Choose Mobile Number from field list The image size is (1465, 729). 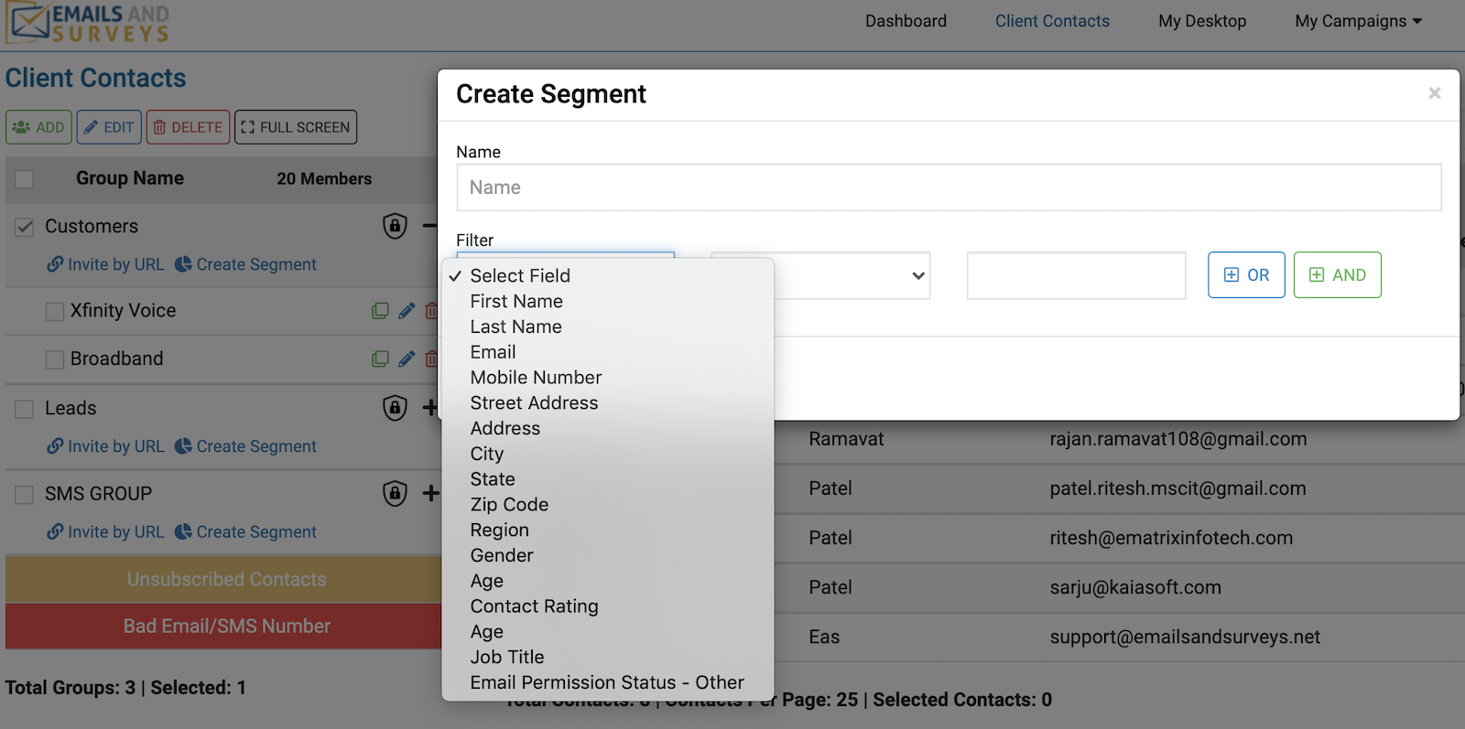536,378
